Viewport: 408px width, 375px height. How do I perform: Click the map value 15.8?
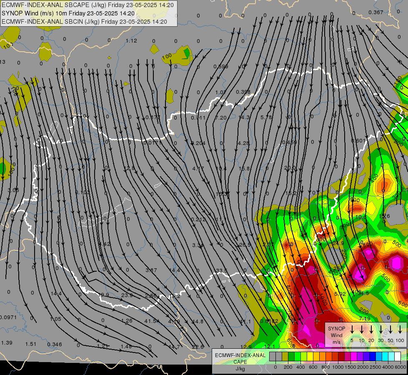[x=244, y=169]
